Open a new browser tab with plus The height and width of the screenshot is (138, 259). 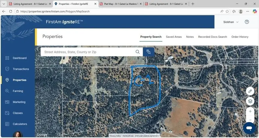[x=193, y=4]
